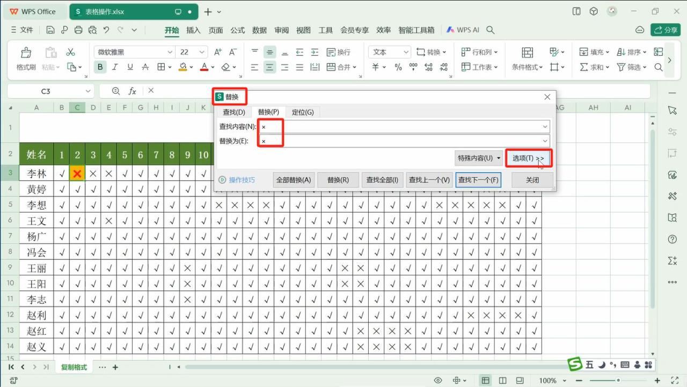Click the Find magnifier icon in ribbon
This screenshot has width=687, height=387.
(x=659, y=67)
